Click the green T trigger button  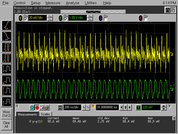138,107
